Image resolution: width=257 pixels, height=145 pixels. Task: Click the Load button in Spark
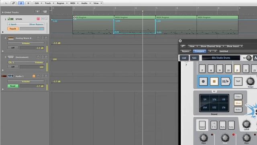tap(184, 58)
